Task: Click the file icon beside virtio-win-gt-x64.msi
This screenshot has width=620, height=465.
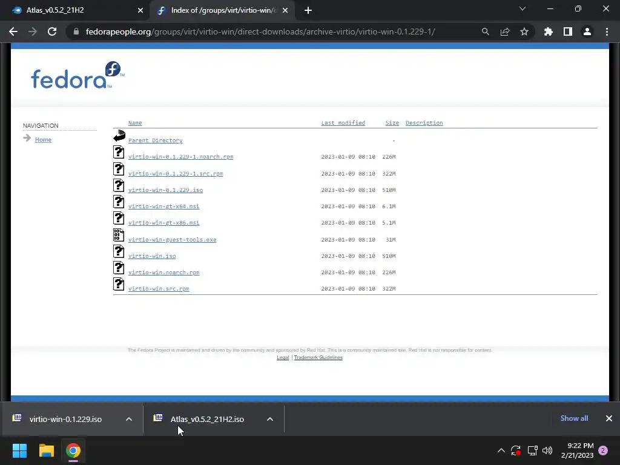Action: click(x=119, y=202)
